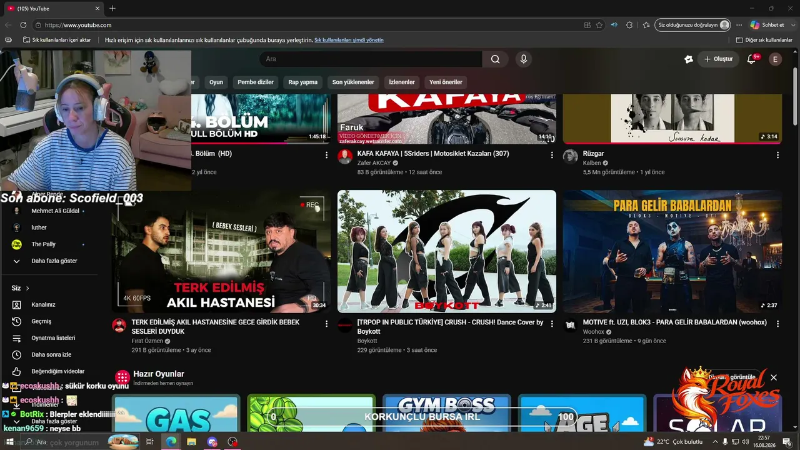Reload the page with the refresh icon
This screenshot has height=450, width=800.
pos(23,25)
